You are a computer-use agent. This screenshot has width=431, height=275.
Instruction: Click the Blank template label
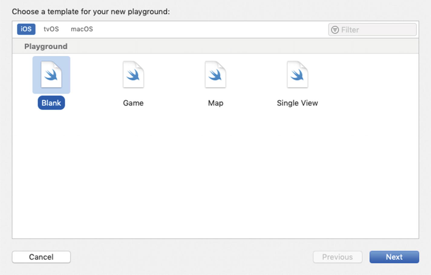coord(51,103)
